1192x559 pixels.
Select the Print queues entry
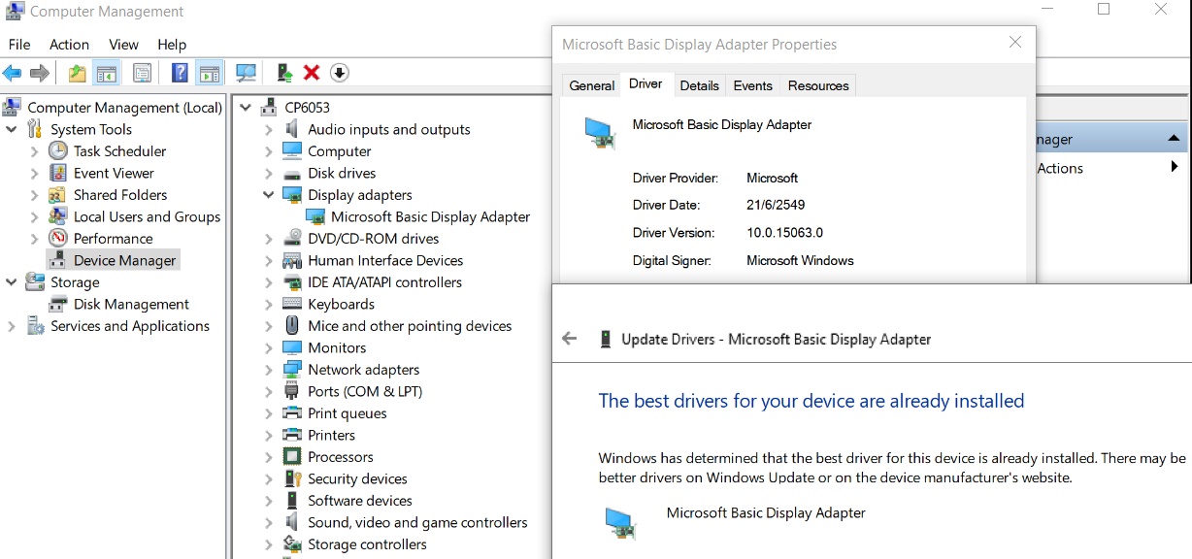pos(347,413)
